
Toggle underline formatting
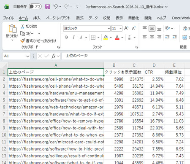coord(81,37)
